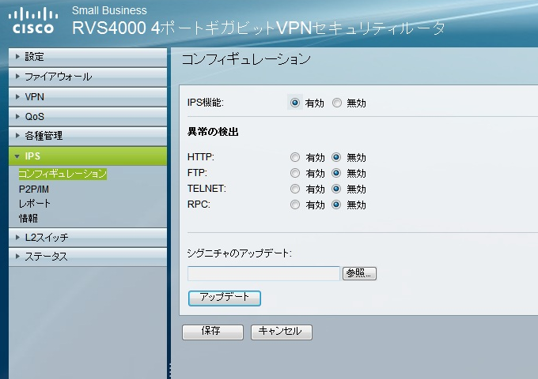Open the P2P/IM submenu link

click(34, 189)
